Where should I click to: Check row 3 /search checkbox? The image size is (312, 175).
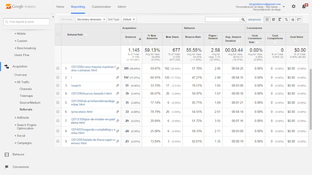tap(58, 85)
